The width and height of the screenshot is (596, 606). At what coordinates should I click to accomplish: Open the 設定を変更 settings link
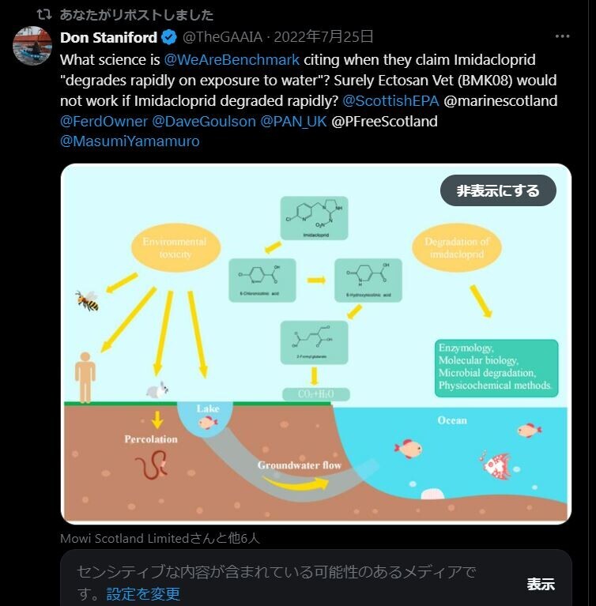coord(143,593)
